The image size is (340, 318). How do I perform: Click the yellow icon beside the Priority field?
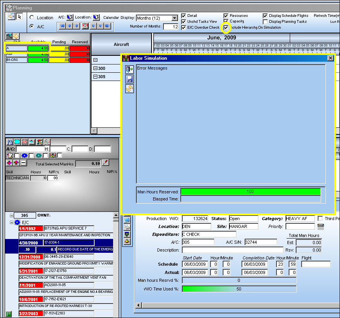click(321, 226)
